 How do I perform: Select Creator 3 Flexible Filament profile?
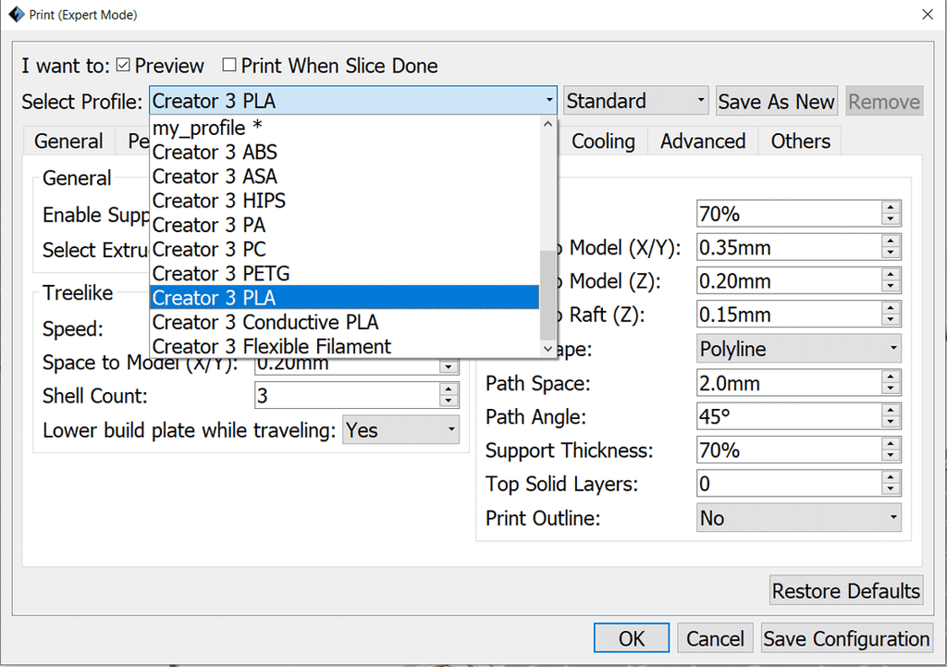(272, 346)
